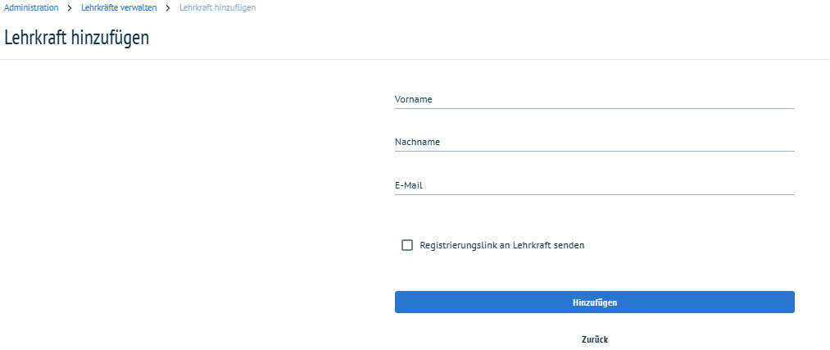Click the Registrierungslink an Lehrkraft senden label
This screenshot has width=830, height=350.
click(501, 246)
